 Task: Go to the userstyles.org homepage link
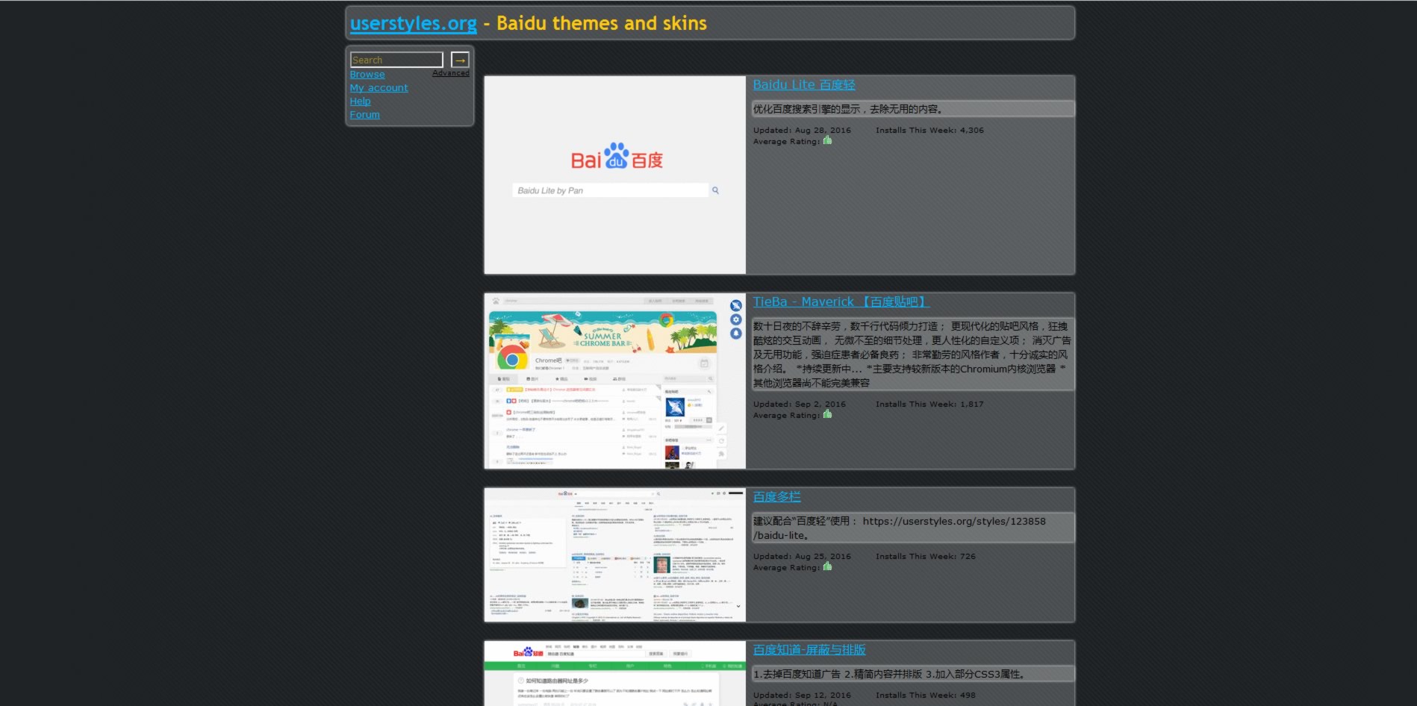[413, 23]
